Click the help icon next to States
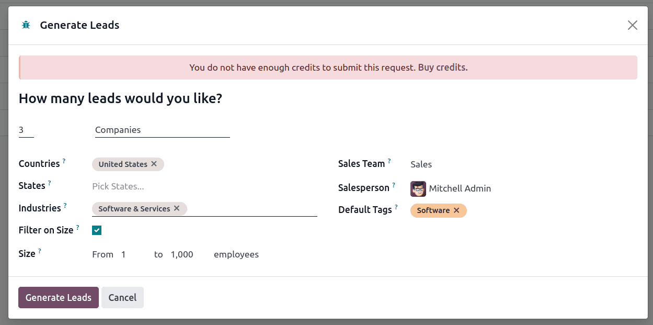653x325 pixels. (49, 182)
